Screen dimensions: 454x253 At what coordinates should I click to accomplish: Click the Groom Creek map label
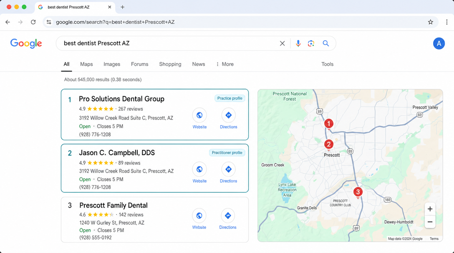(x=273, y=165)
